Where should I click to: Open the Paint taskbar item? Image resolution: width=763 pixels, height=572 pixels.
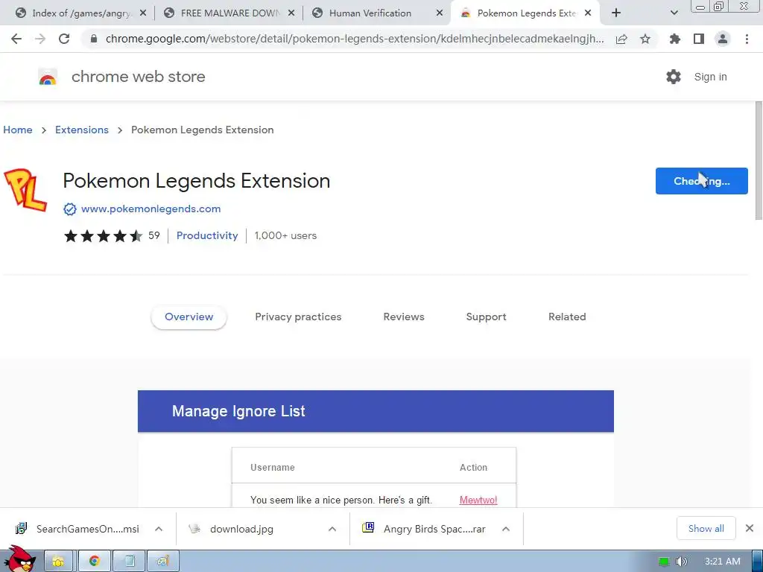pos(163,562)
